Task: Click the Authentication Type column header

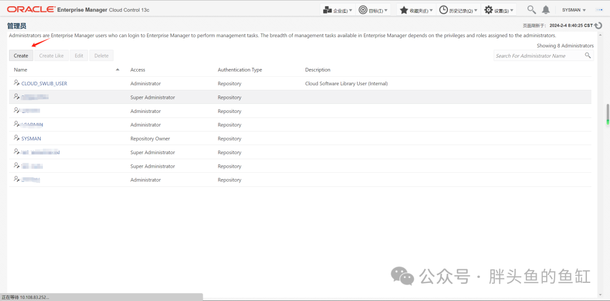Action: tap(239, 69)
